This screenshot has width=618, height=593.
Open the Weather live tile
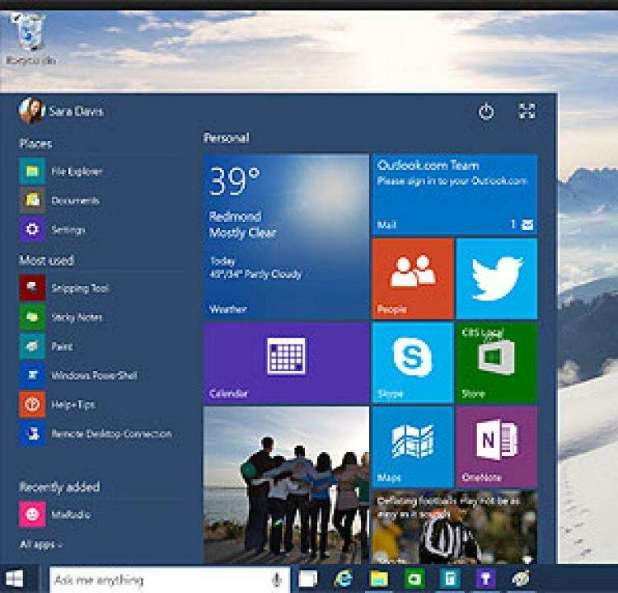click(x=287, y=237)
